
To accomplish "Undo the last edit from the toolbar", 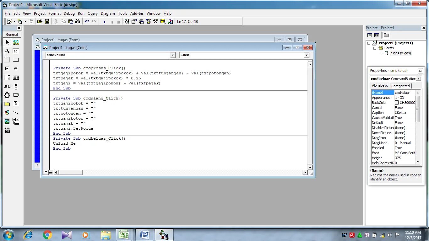I will 87,21.
